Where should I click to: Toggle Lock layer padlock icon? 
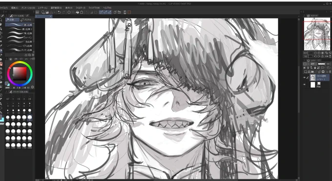pos(315,68)
